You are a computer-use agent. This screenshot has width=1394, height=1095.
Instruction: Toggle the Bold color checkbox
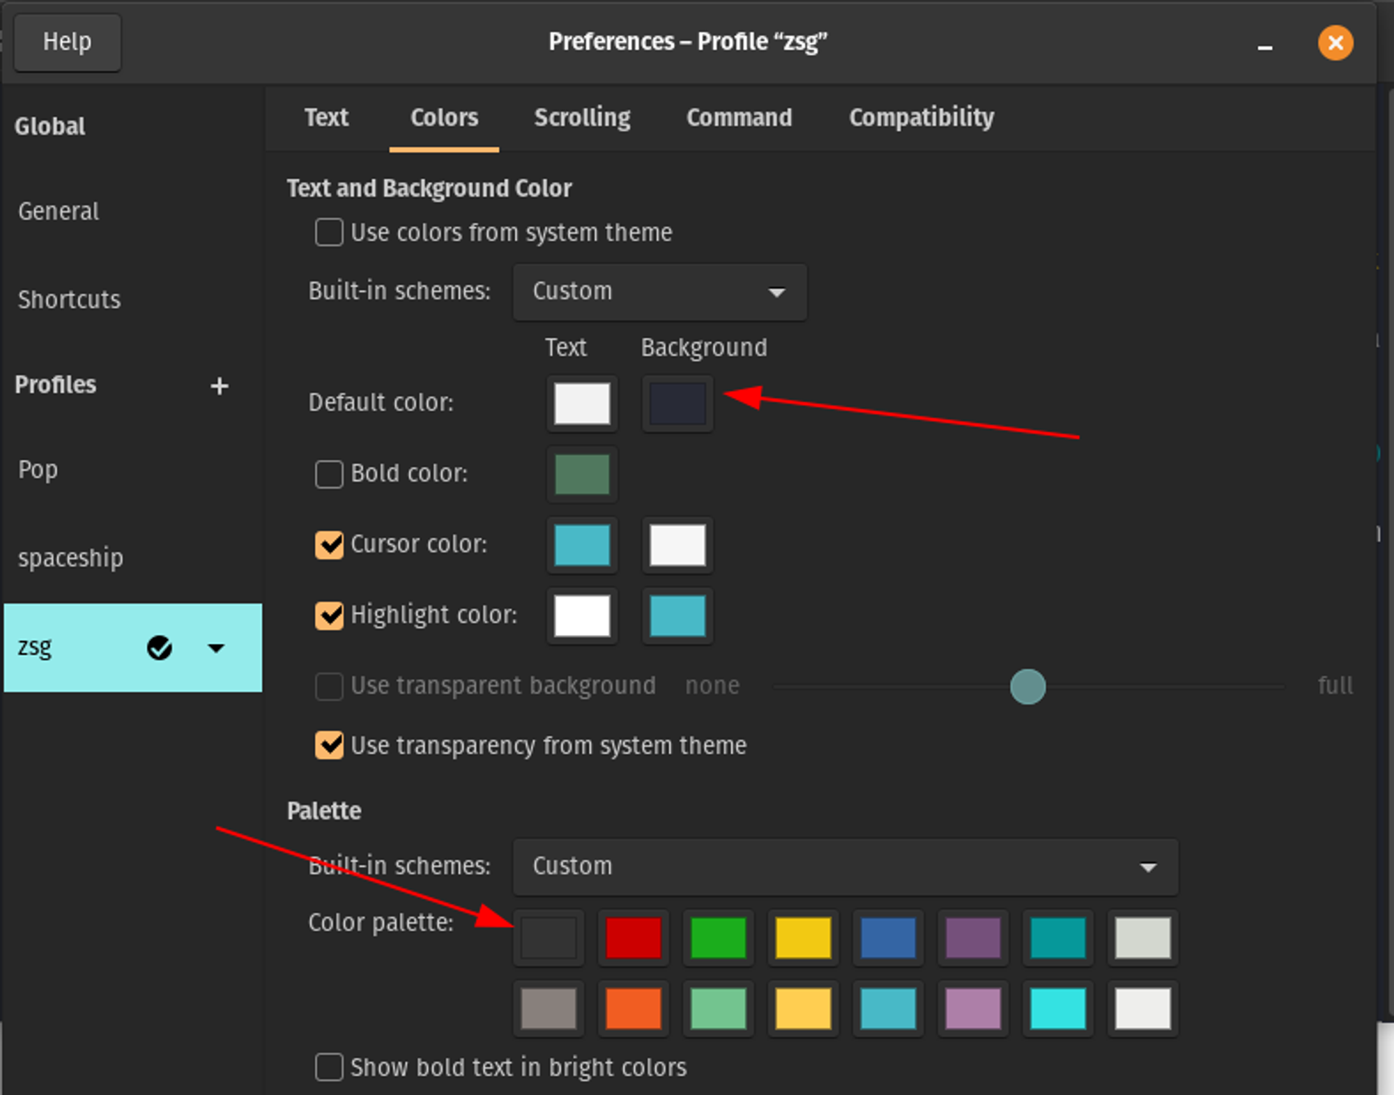point(329,474)
